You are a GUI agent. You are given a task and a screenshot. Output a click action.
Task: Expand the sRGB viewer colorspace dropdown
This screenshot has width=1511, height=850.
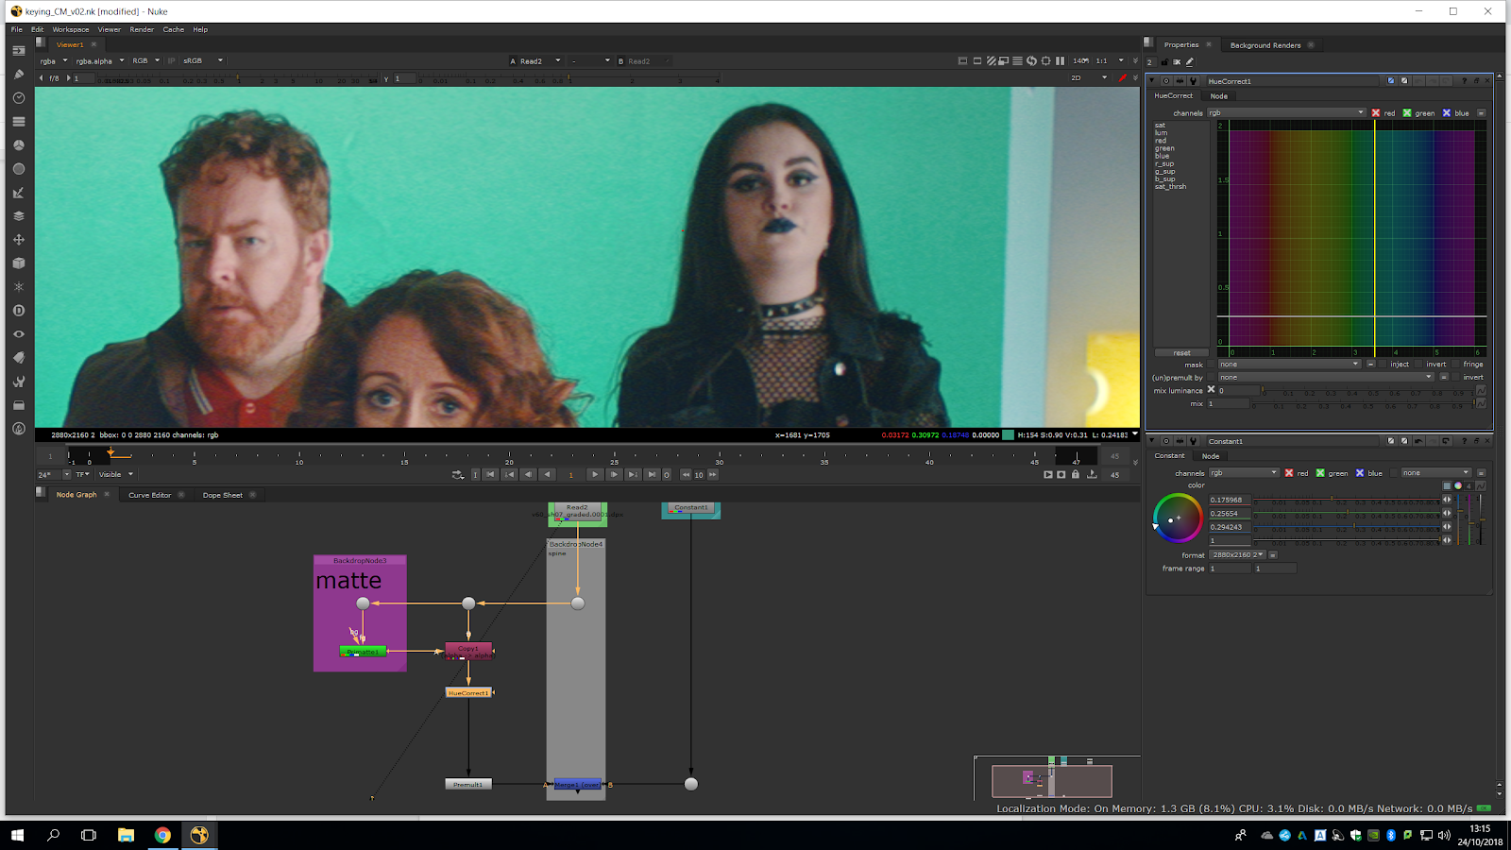point(203,60)
